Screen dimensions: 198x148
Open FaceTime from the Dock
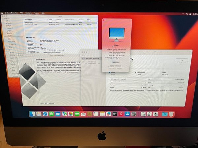click(77, 114)
